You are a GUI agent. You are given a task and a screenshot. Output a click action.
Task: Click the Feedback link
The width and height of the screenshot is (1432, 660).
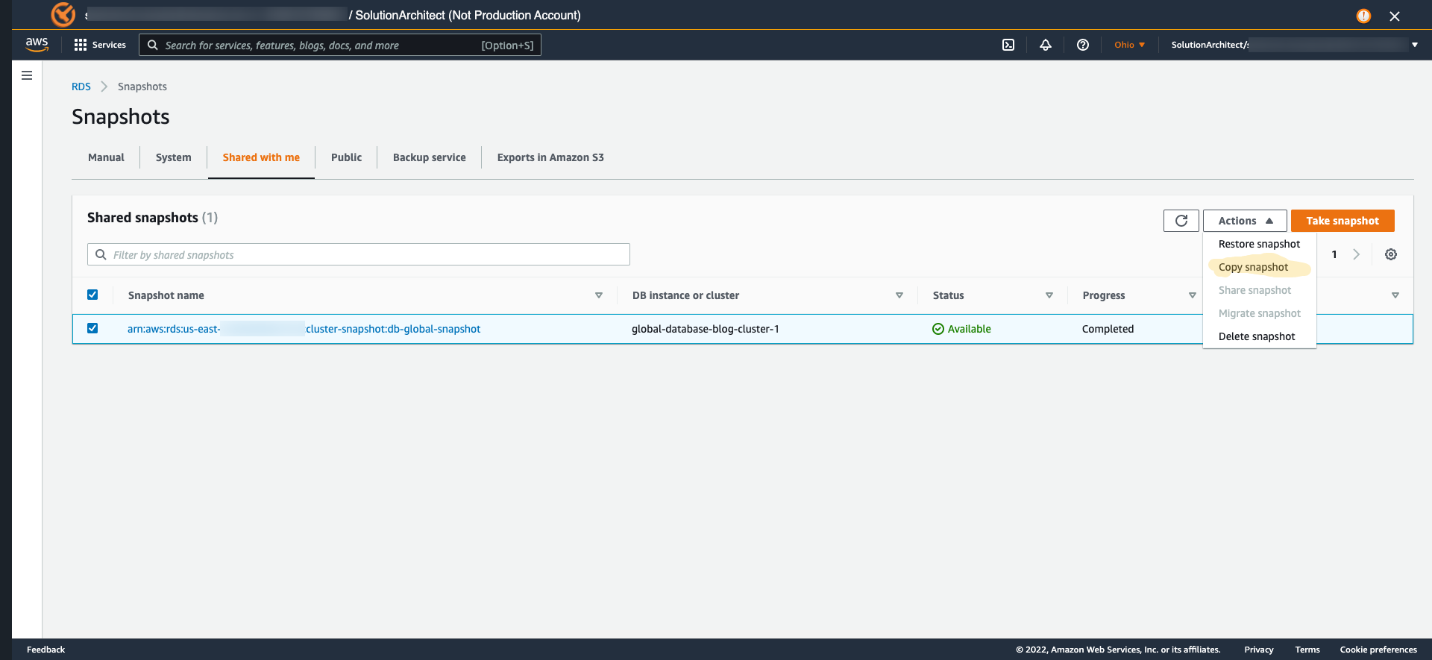point(46,650)
